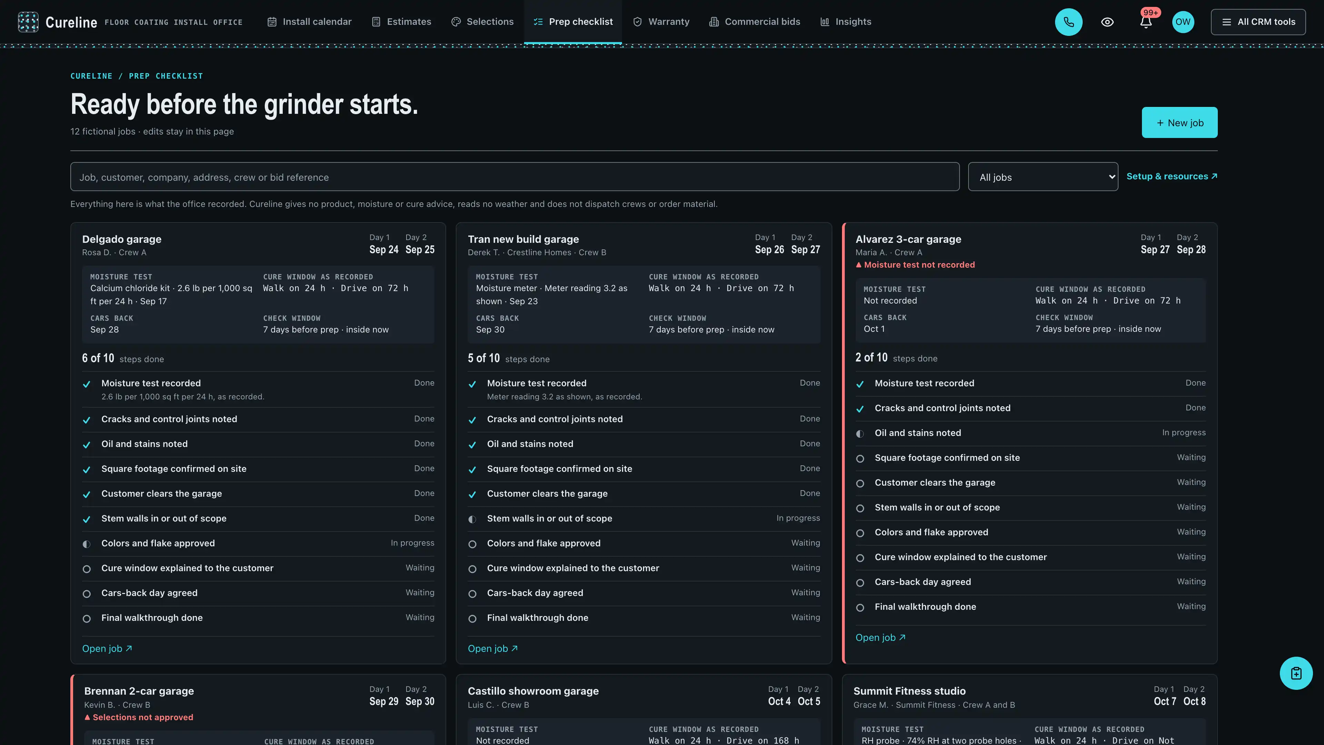Image resolution: width=1324 pixels, height=745 pixels.
Task: Toggle Delgado Final walkthrough done step
Action: point(258,618)
